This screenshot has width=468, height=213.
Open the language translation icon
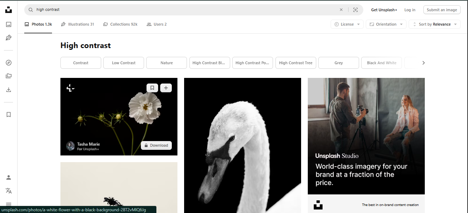click(8, 191)
